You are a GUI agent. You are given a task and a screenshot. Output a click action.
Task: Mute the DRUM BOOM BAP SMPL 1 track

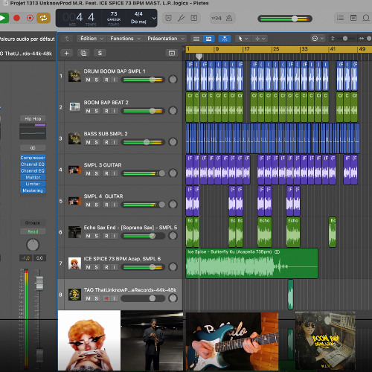point(88,80)
